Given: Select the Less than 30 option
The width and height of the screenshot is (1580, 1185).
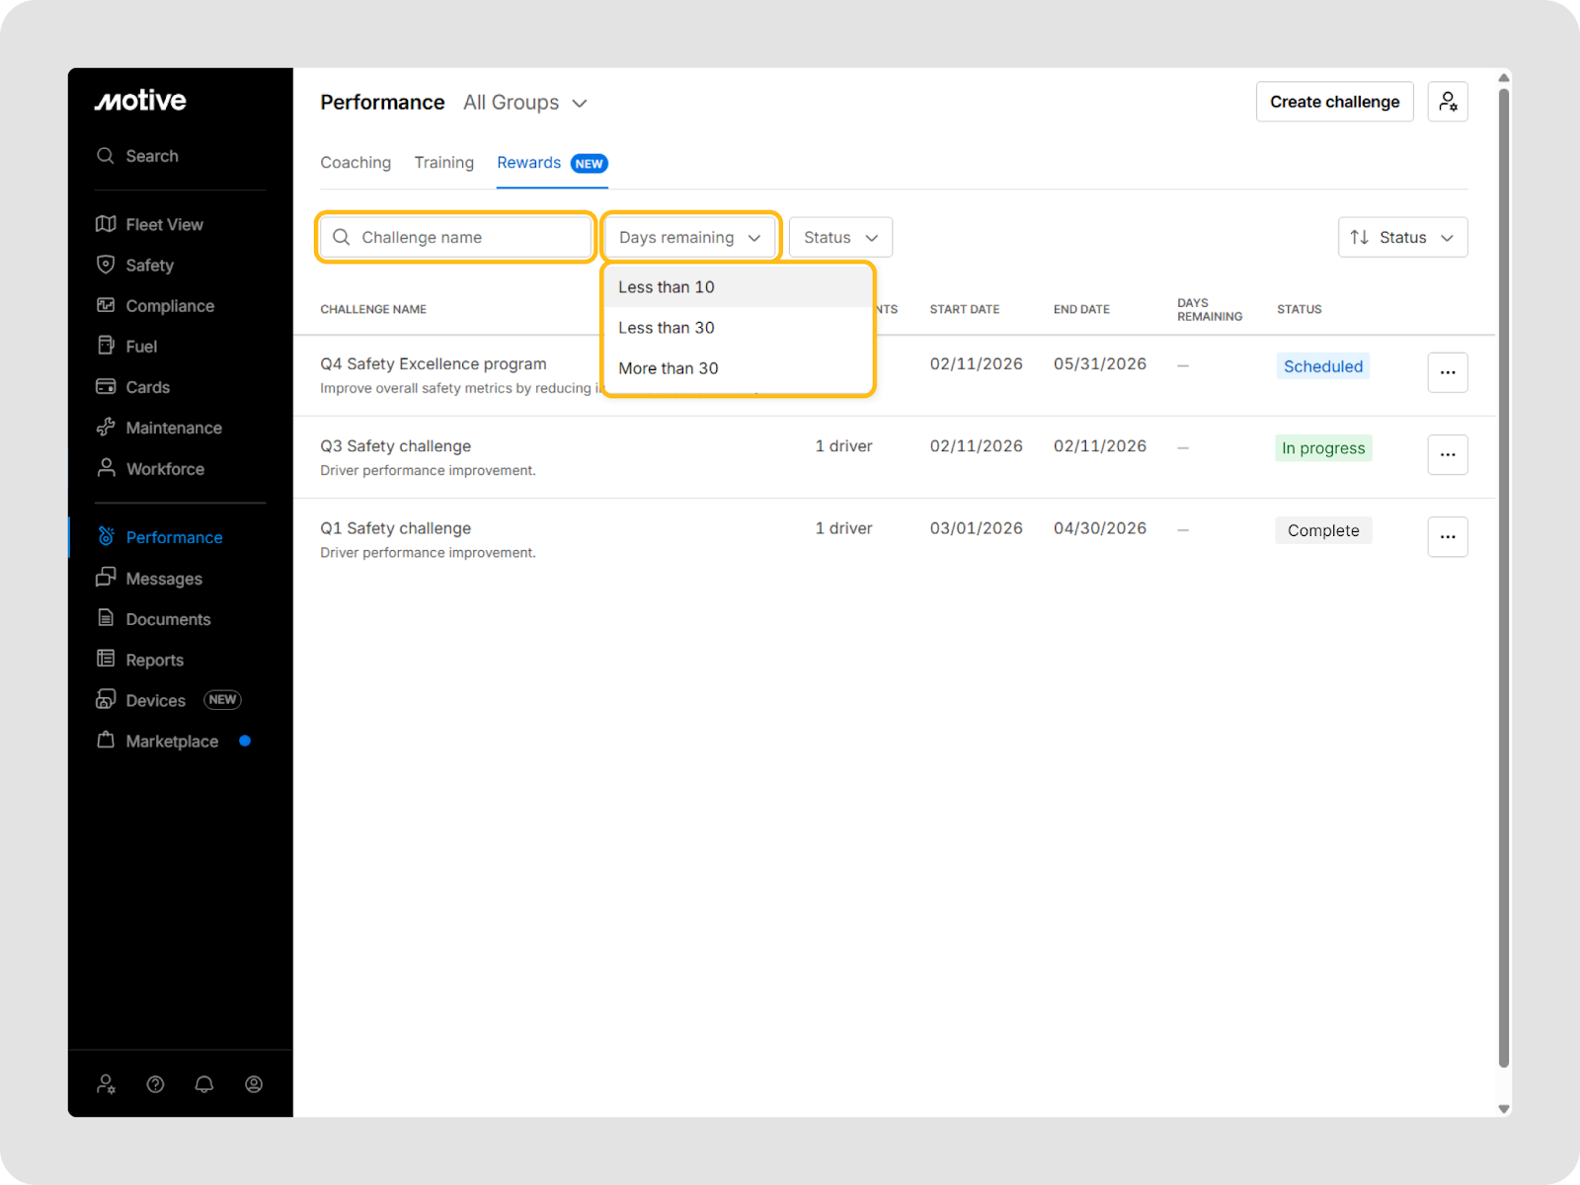Looking at the screenshot, I should pos(667,328).
